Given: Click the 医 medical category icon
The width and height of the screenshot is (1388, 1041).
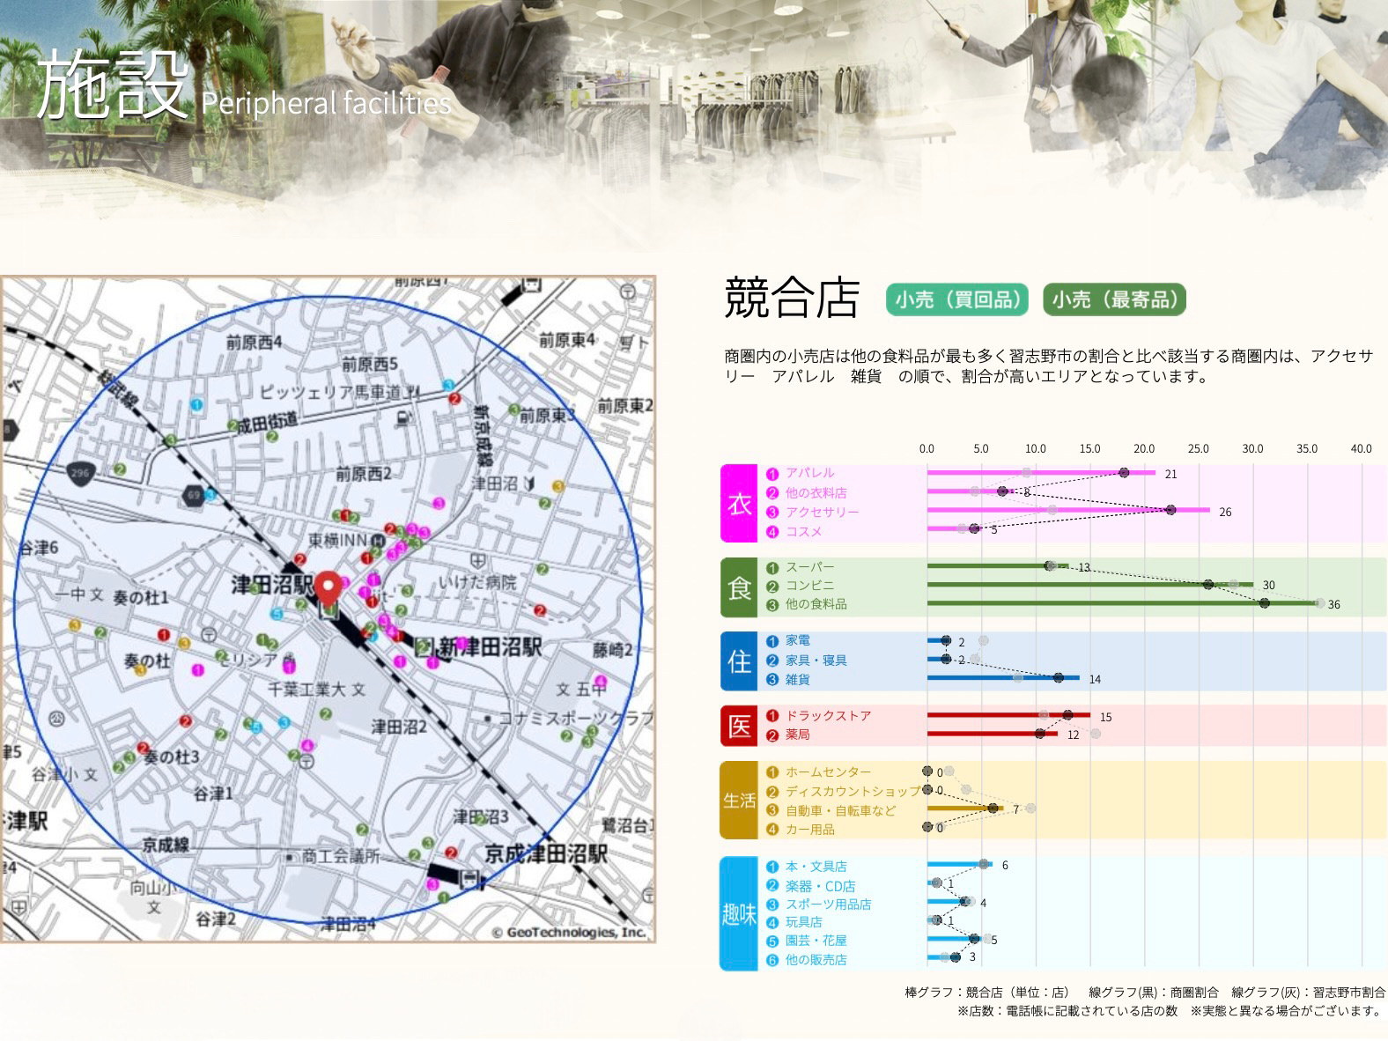Looking at the screenshot, I should pos(739,726).
